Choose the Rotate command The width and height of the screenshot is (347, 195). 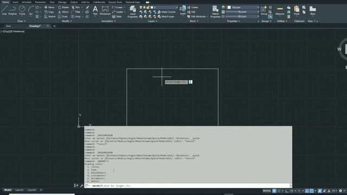pyautogui.click(x=63, y=7)
